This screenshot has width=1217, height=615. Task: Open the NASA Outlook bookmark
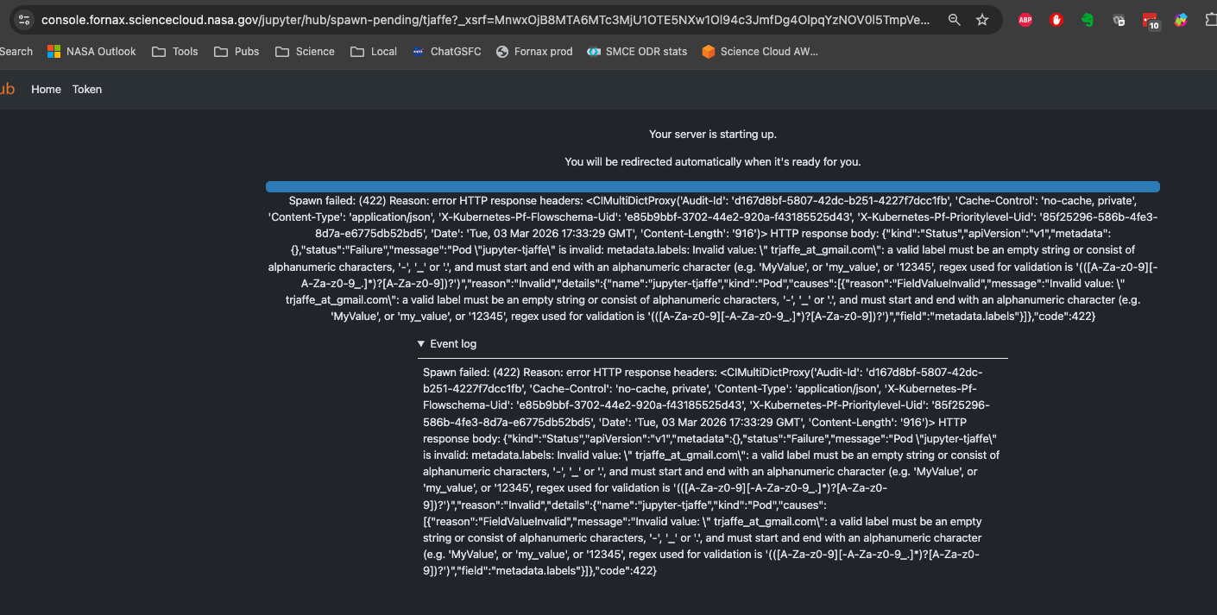click(91, 52)
